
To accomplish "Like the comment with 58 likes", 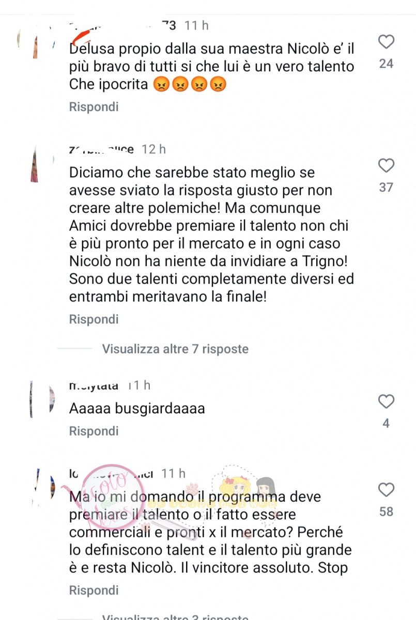I will click(386, 490).
